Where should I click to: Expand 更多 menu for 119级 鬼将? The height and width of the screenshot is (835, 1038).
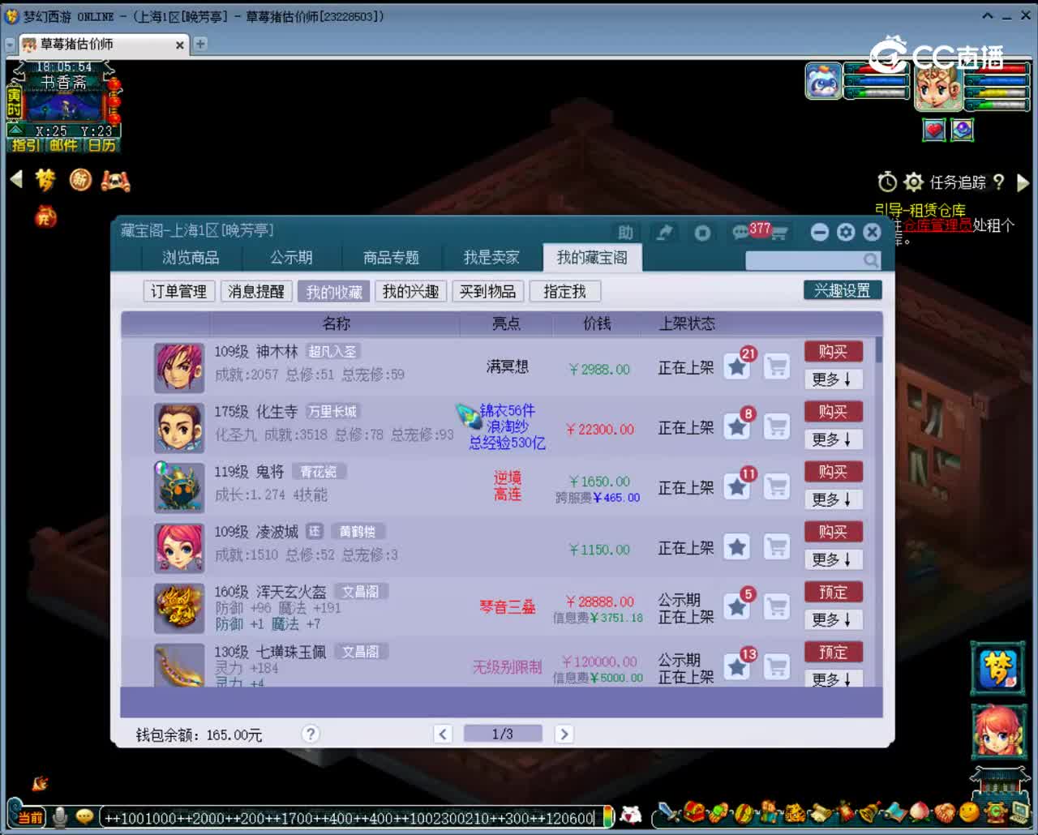tap(833, 499)
